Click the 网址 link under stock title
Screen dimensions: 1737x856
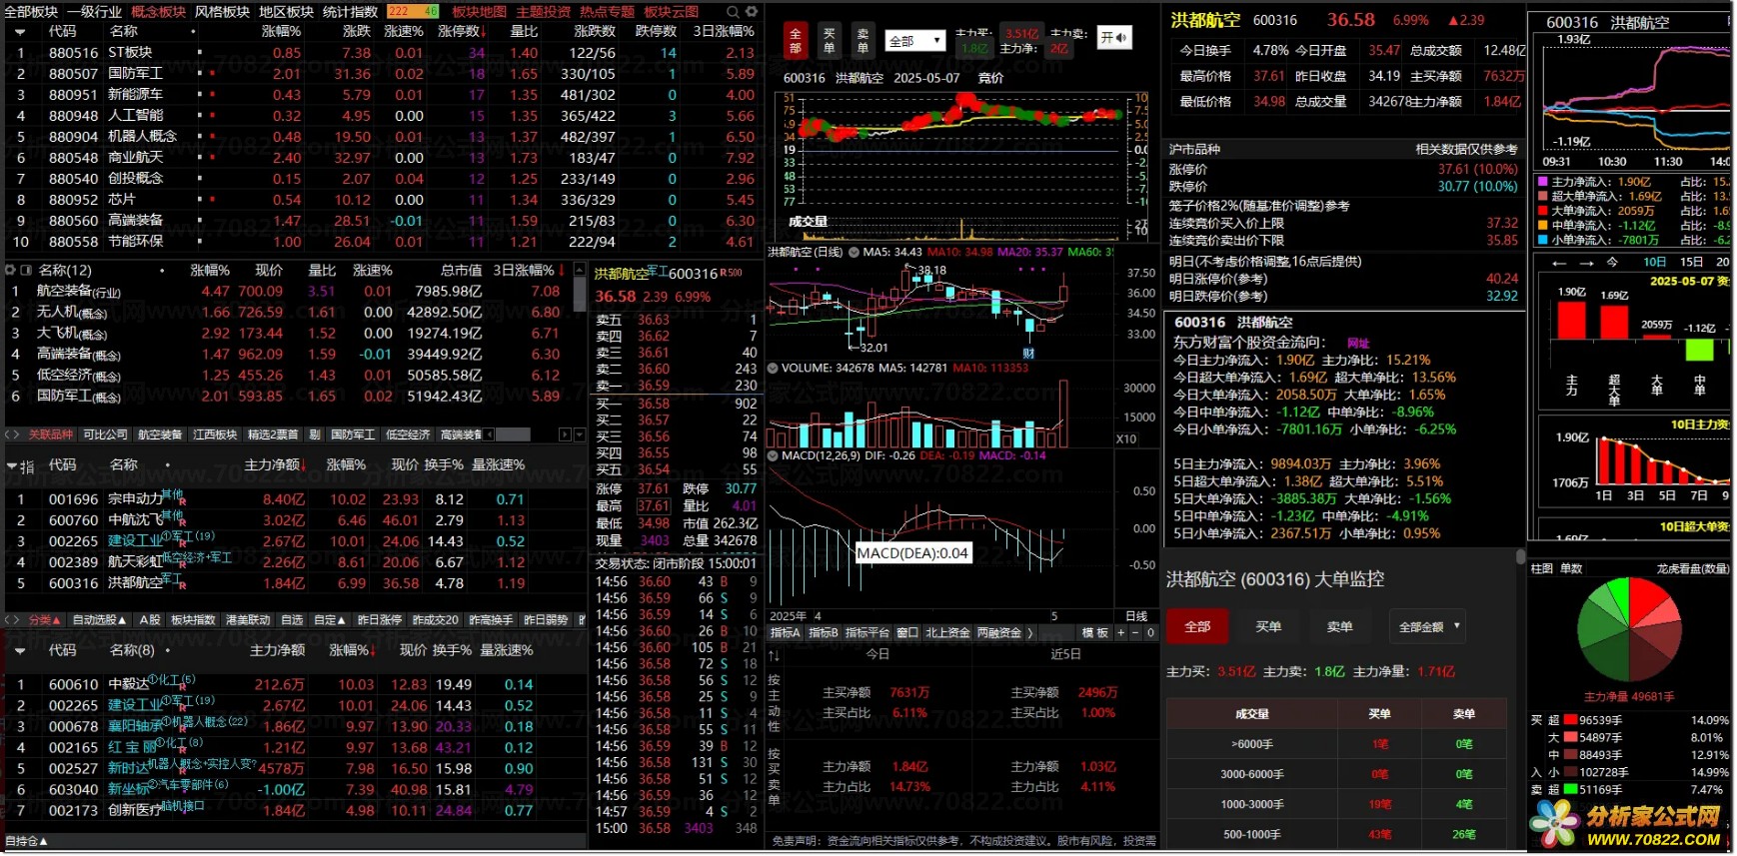point(1358,344)
